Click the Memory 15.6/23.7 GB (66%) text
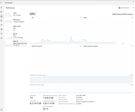The image size is (135, 112). tap(19, 22)
